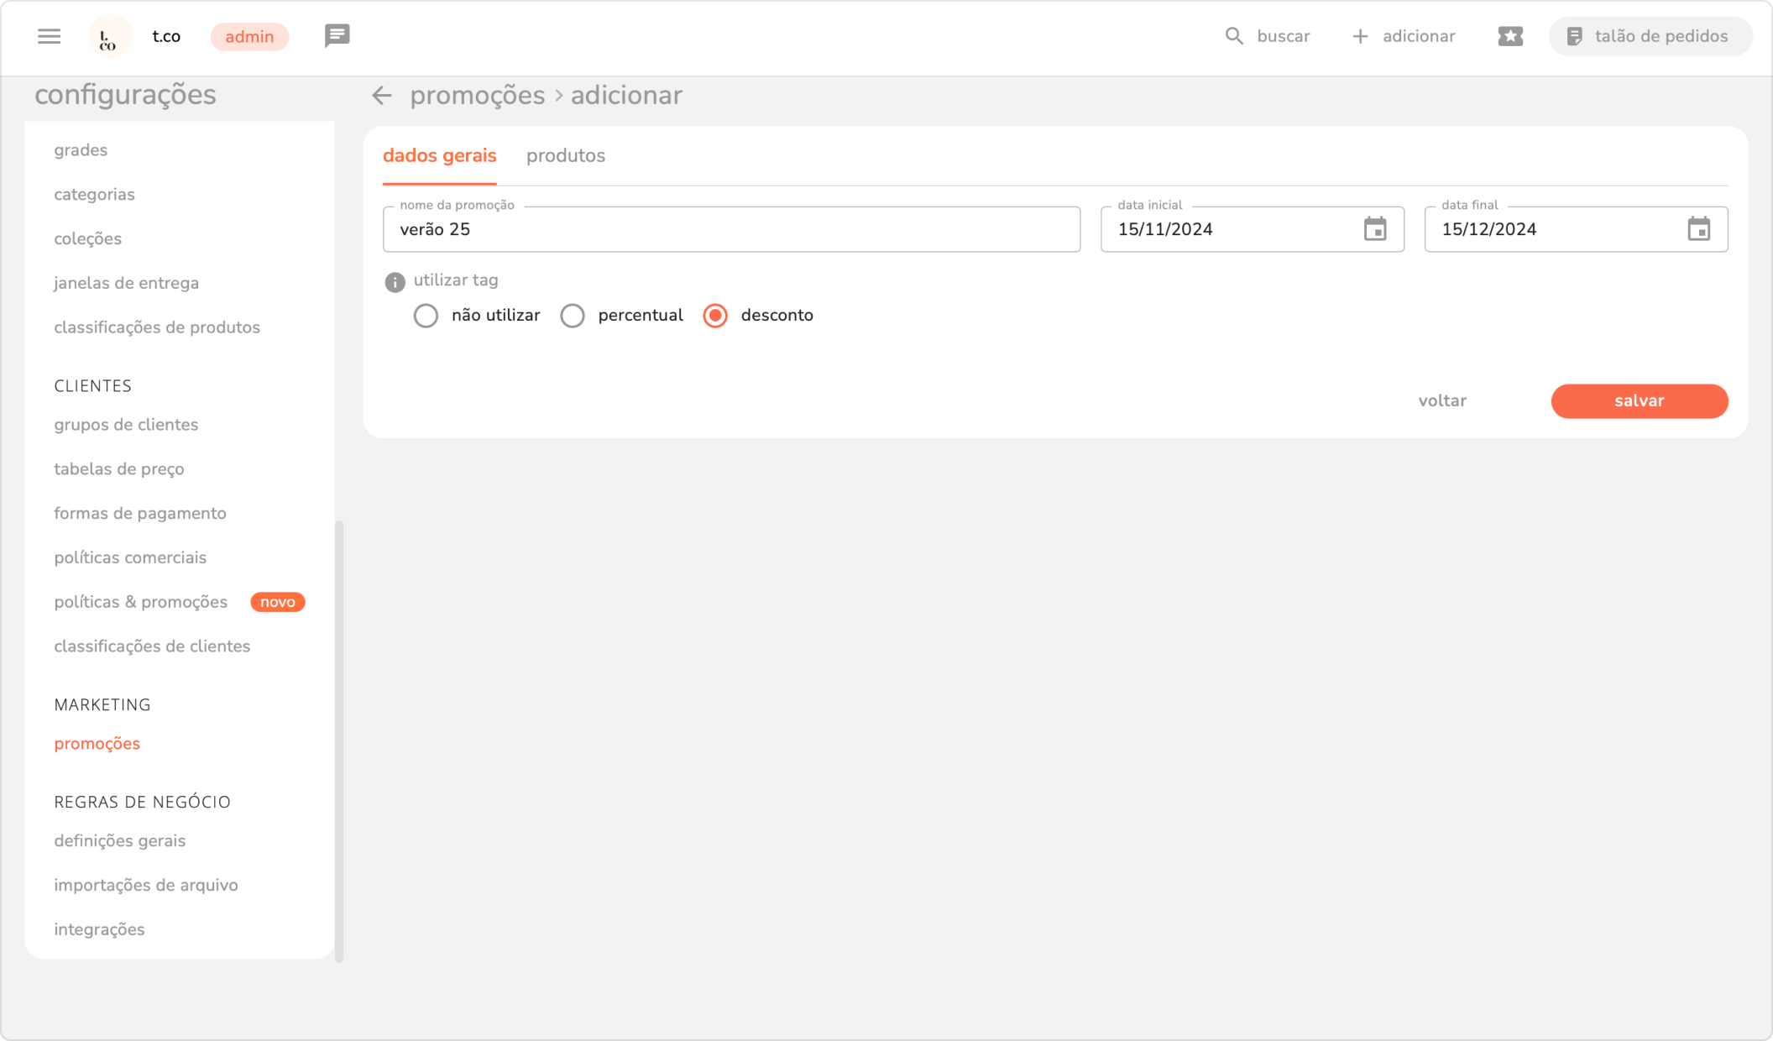Screen dimensions: 1773x1041
Task: Open the data final calendar picker
Action: 1698,229
